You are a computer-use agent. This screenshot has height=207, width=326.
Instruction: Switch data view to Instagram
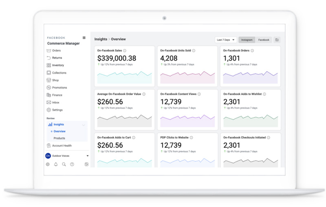(x=247, y=40)
